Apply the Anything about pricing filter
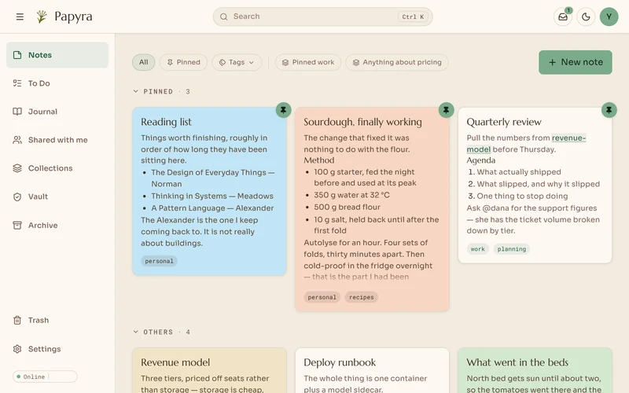This screenshot has width=629, height=393. [x=397, y=63]
